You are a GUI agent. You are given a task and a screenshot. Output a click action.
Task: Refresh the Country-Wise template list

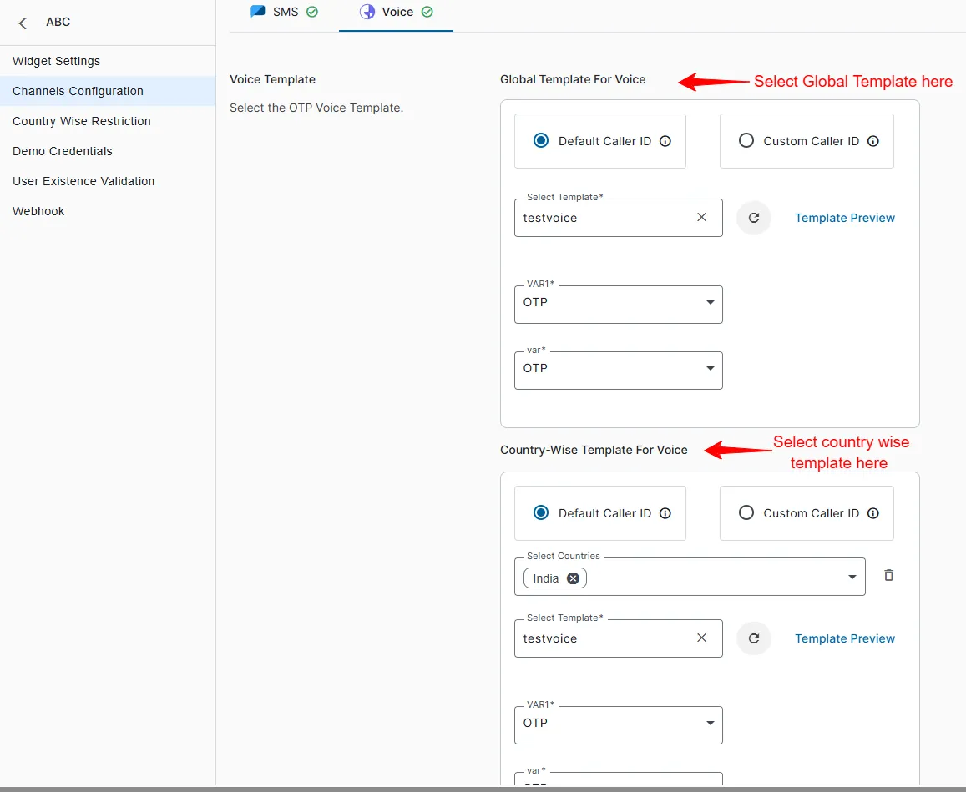(x=753, y=638)
